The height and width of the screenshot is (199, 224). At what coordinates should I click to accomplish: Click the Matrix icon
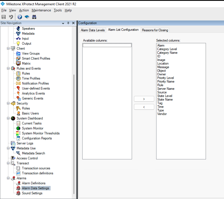pos(18,63)
